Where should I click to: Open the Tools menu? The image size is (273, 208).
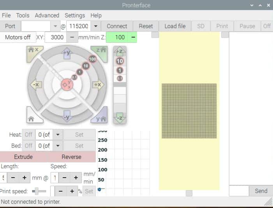23,16
